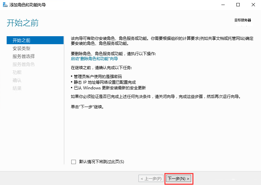261x185 pixels.
Task: Click the 添加角色和功能向导 window title
Action: point(28,5)
